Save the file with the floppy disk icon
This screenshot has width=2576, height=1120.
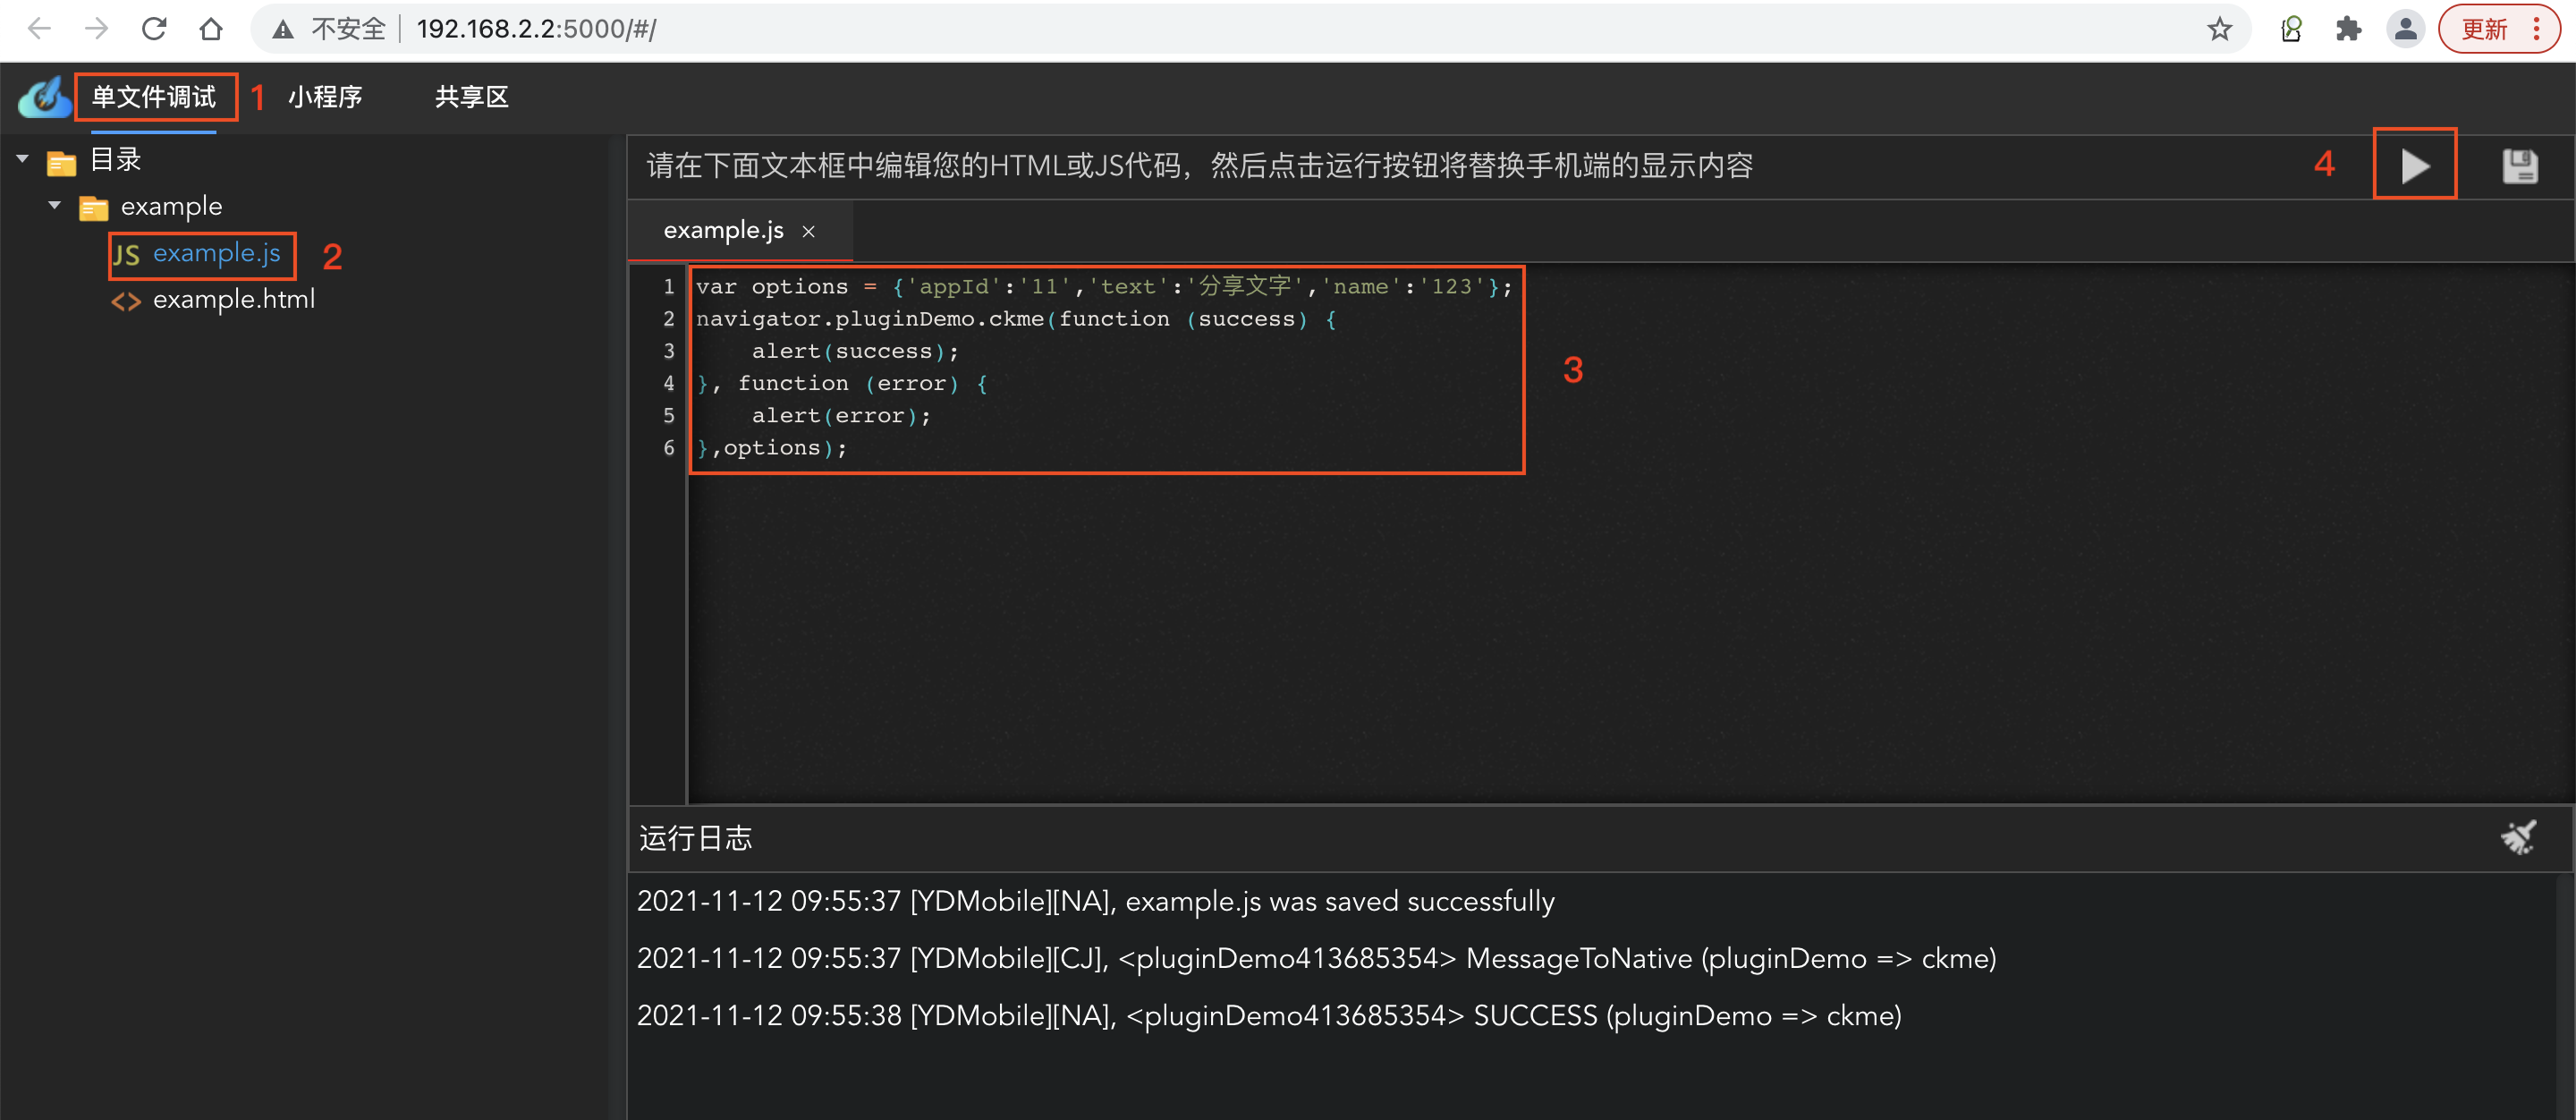(x=2519, y=166)
